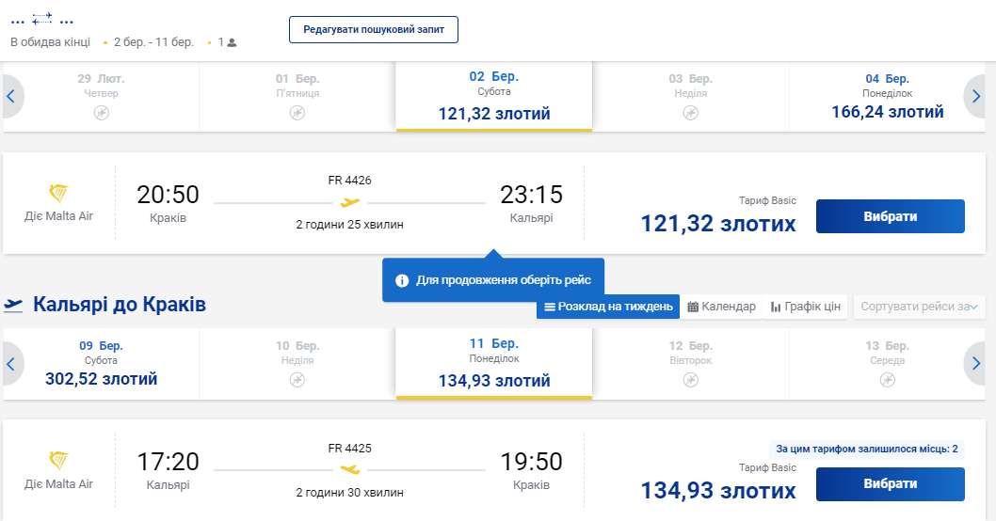Click the unavailable 12 Бер. Вівторок date

point(689,364)
